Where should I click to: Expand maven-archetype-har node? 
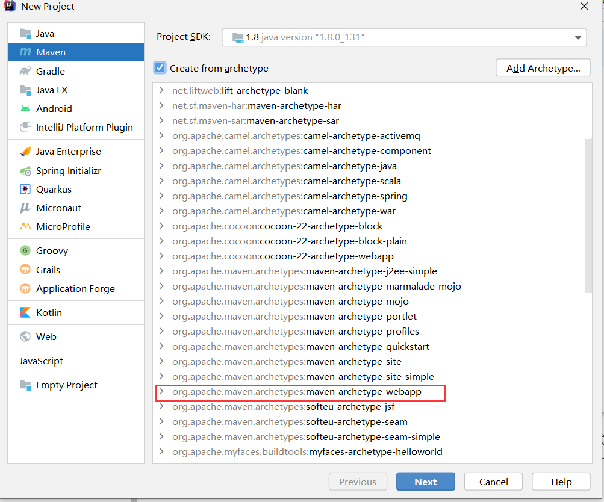(x=162, y=105)
